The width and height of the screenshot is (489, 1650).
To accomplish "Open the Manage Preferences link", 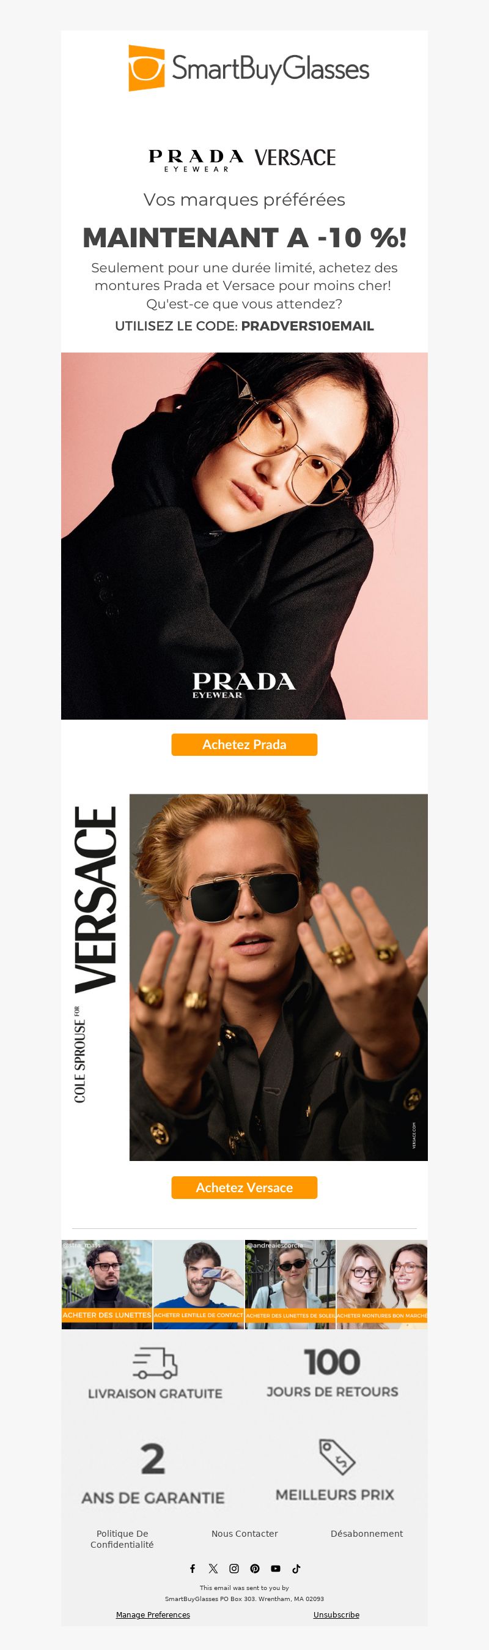I will coord(153,1615).
